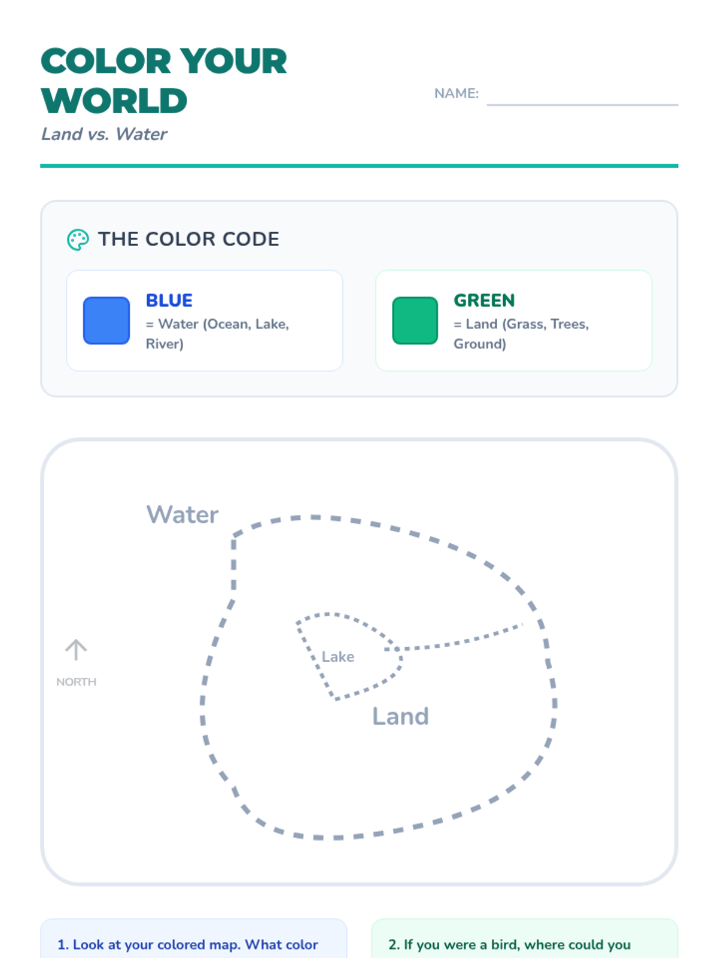
Task: Click question 1 about colored map
Action: pyautogui.click(x=188, y=944)
